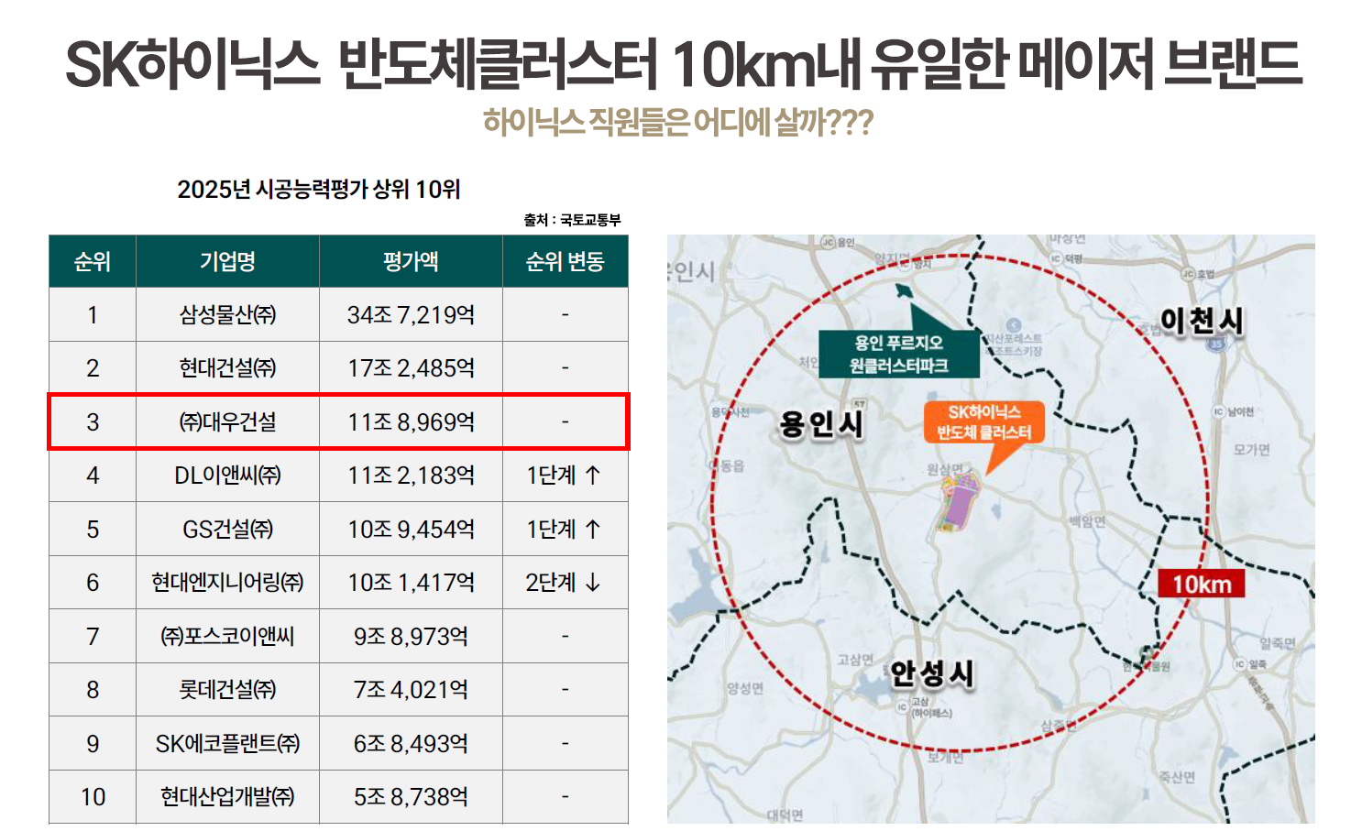Click the 평가액 column header

click(411, 262)
